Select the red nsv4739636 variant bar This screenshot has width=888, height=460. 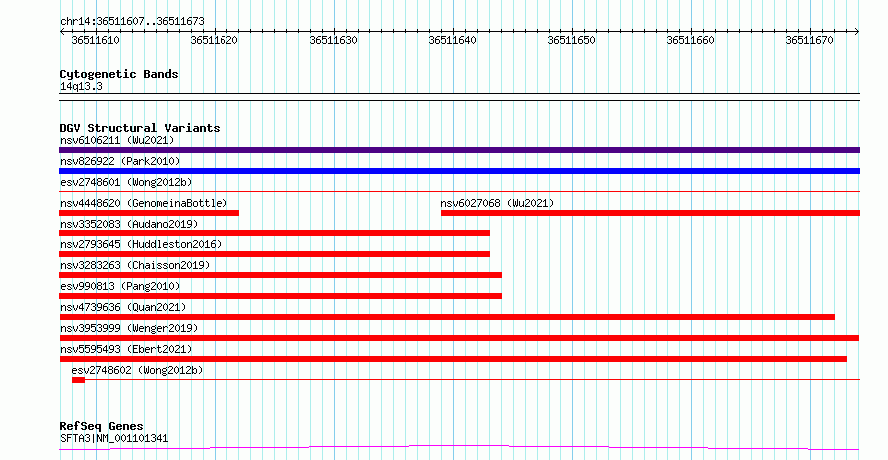tap(447, 317)
